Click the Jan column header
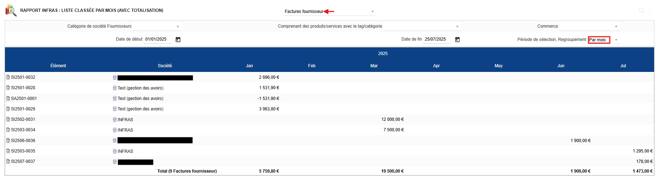The width and height of the screenshot is (658, 187). pyautogui.click(x=249, y=66)
